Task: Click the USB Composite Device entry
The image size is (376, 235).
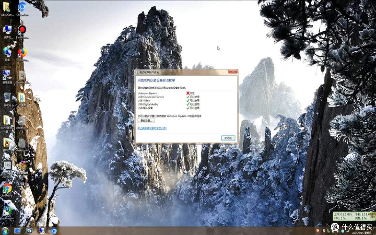Action: pyautogui.click(x=151, y=97)
